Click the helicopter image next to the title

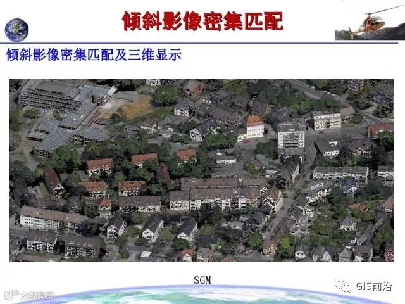point(370,22)
